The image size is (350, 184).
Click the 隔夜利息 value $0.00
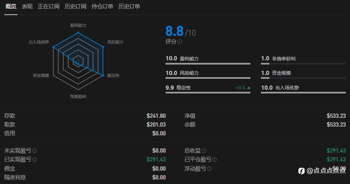[x=159, y=178]
